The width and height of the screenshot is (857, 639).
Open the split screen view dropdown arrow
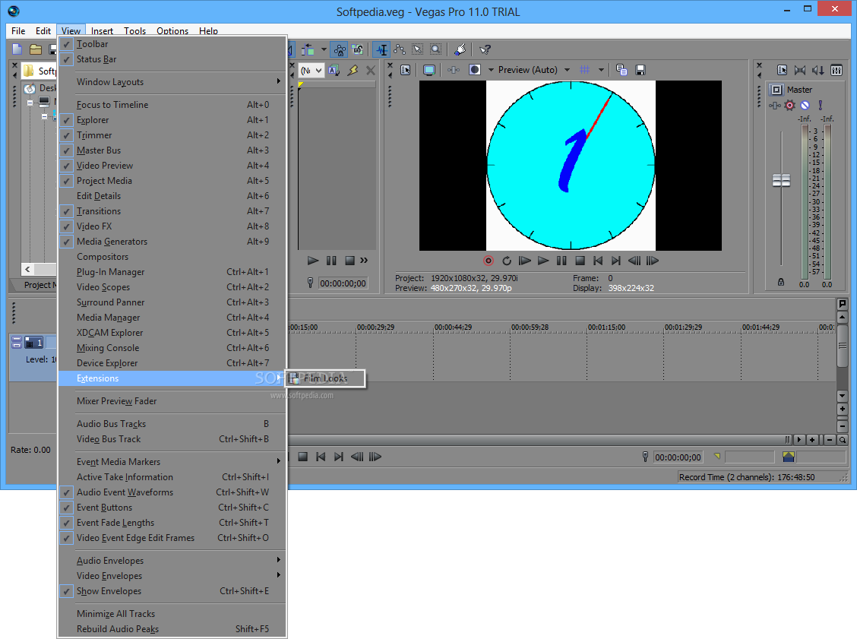pyautogui.click(x=491, y=70)
